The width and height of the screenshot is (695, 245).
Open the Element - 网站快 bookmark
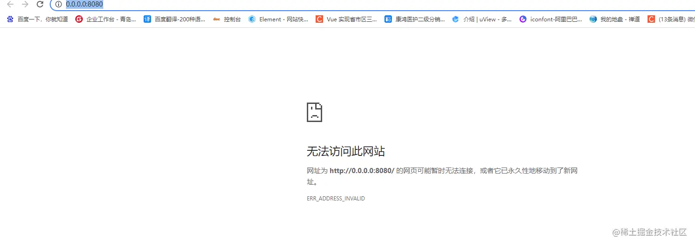tap(278, 19)
